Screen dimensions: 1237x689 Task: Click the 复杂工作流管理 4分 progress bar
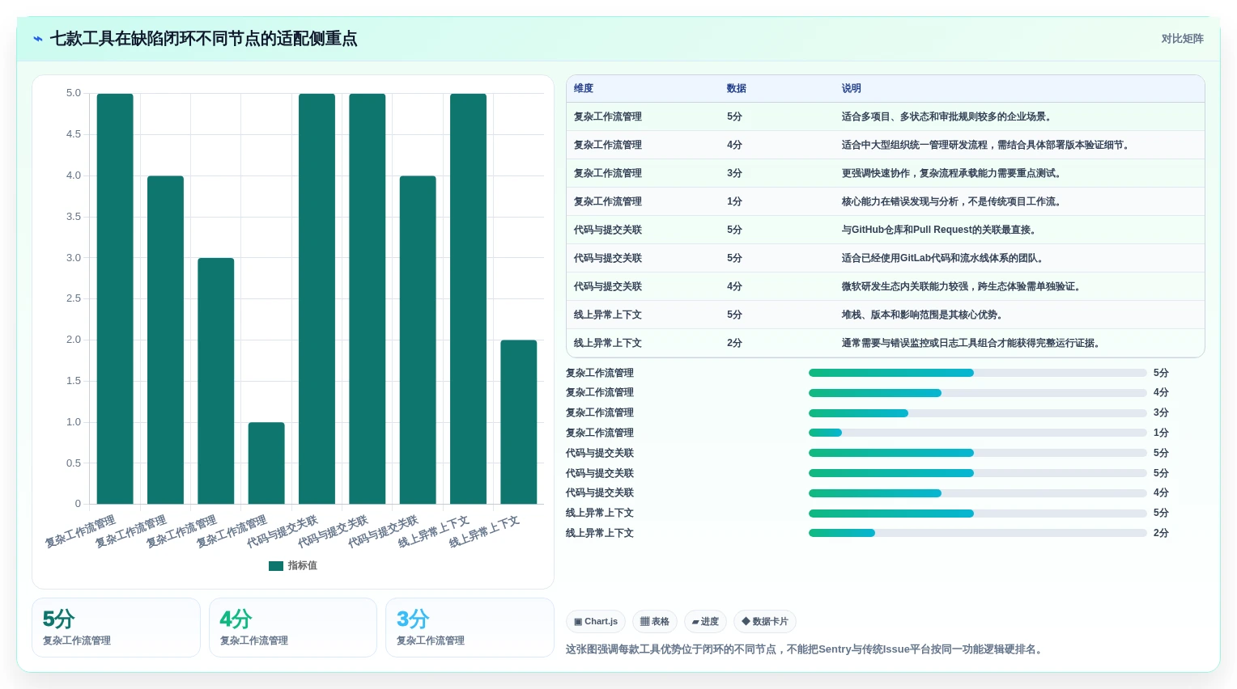click(x=978, y=393)
